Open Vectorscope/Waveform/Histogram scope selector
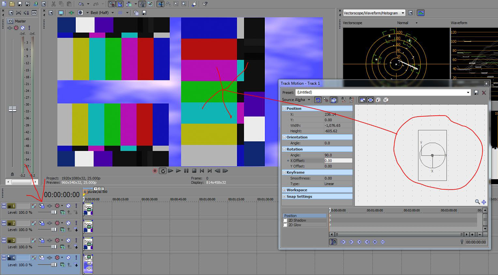The height and width of the screenshot is (275, 498). 374,13
